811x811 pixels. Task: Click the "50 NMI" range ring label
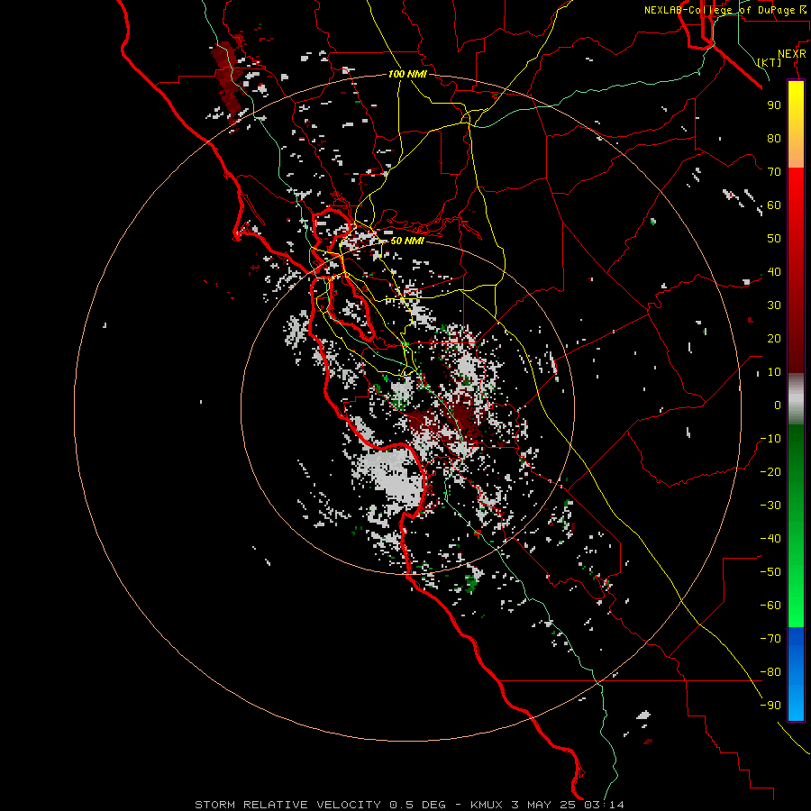click(407, 241)
